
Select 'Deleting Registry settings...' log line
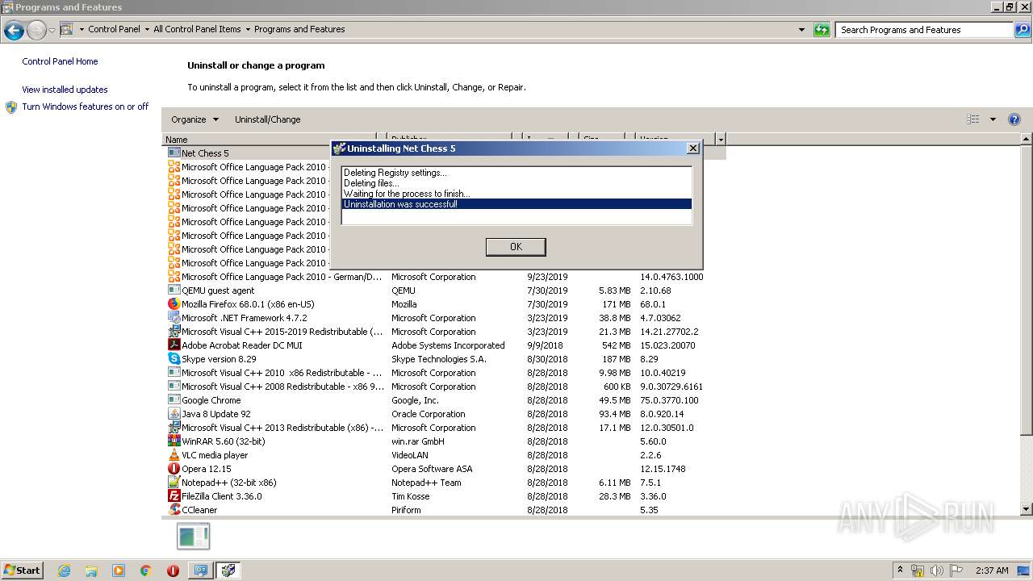(516, 173)
